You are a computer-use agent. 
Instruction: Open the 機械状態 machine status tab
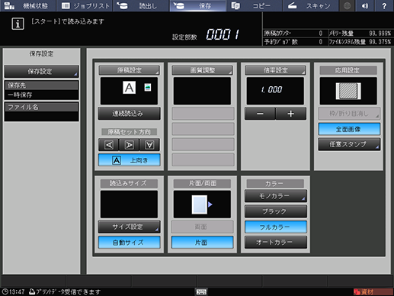click(28, 5)
